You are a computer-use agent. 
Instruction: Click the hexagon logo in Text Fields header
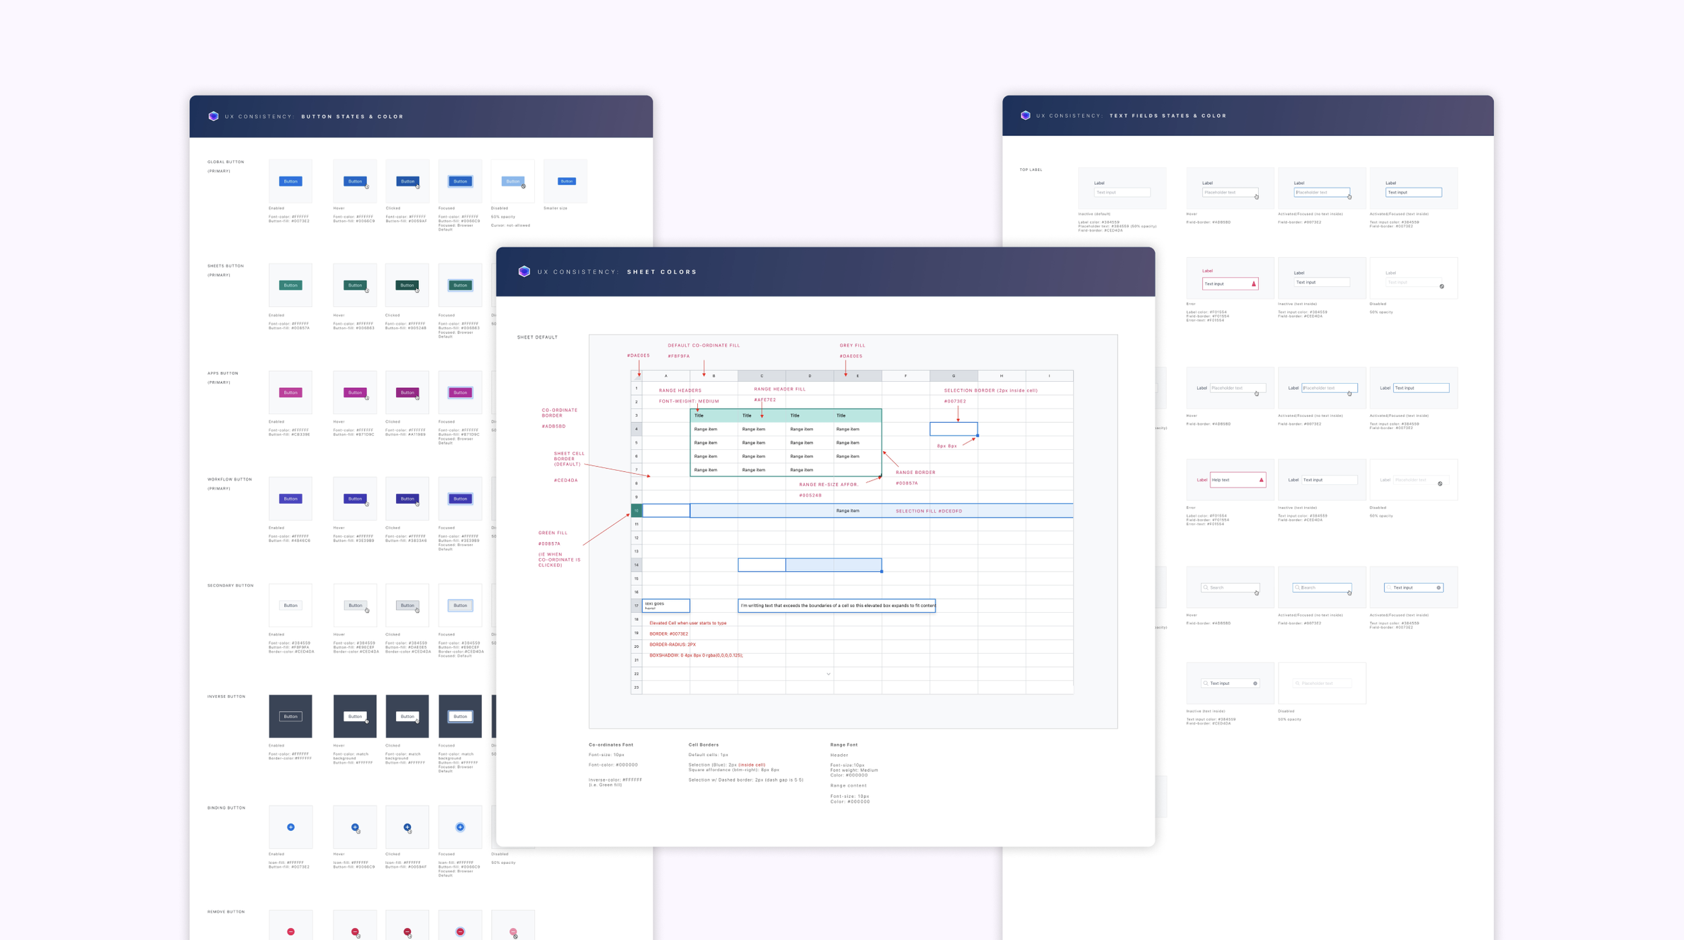coord(1025,115)
